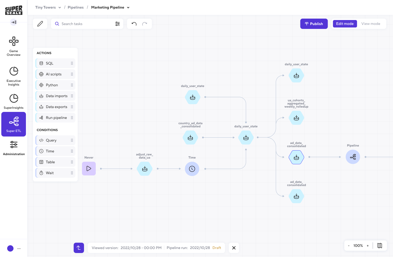Select the central daily_user_state merge node
Screen dimensions: 393x257
[246, 138]
